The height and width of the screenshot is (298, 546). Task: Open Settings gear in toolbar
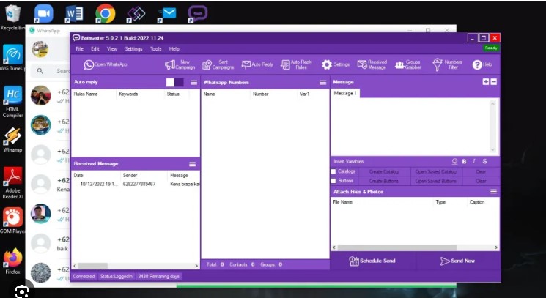336,64
